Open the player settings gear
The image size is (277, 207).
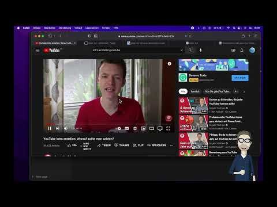[135, 128]
